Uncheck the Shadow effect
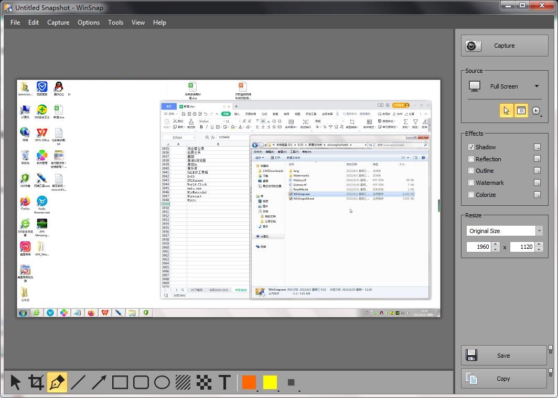Image resolution: width=558 pixels, height=398 pixels. (471, 147)
